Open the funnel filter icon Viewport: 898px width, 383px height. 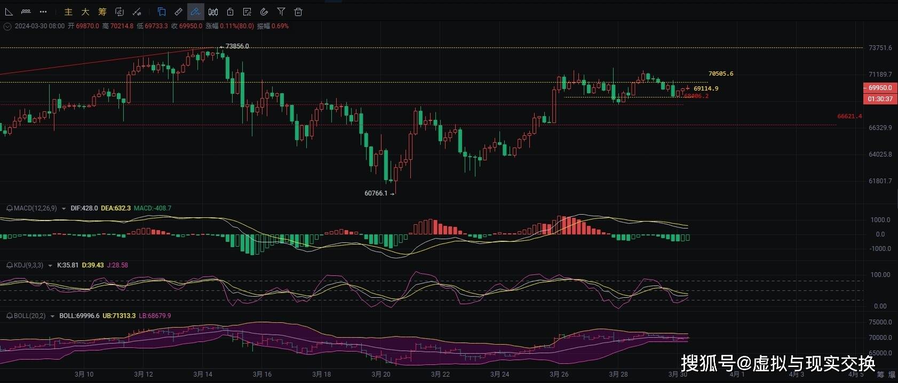tap(281, 11)
